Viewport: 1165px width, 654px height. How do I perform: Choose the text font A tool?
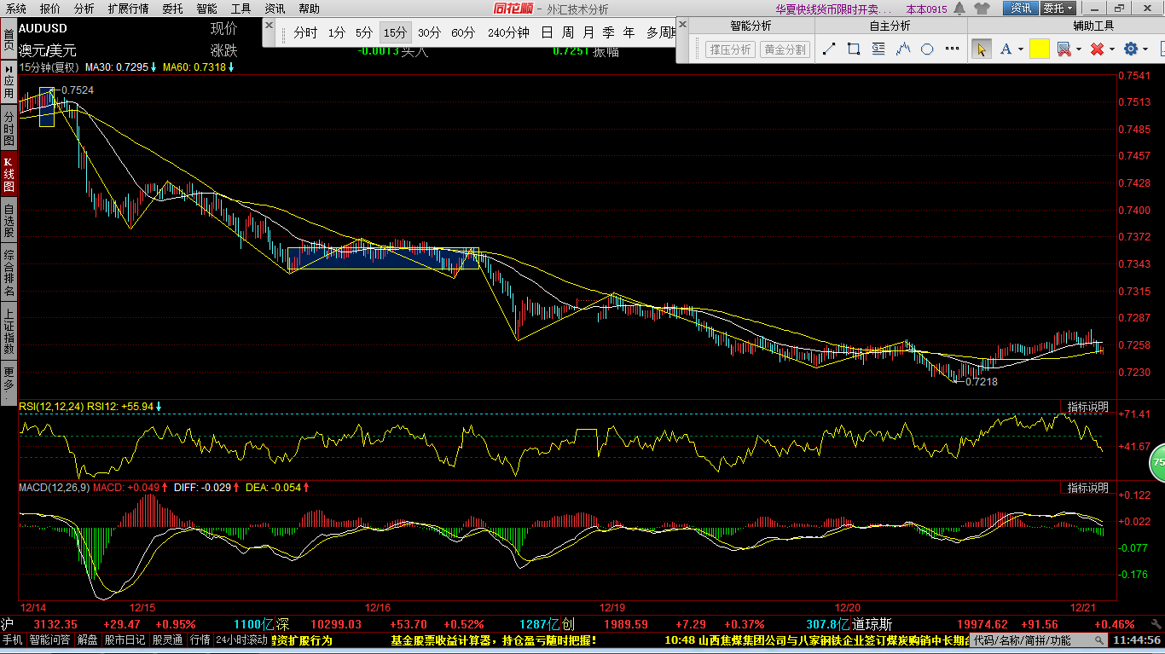coord(1006,49)
